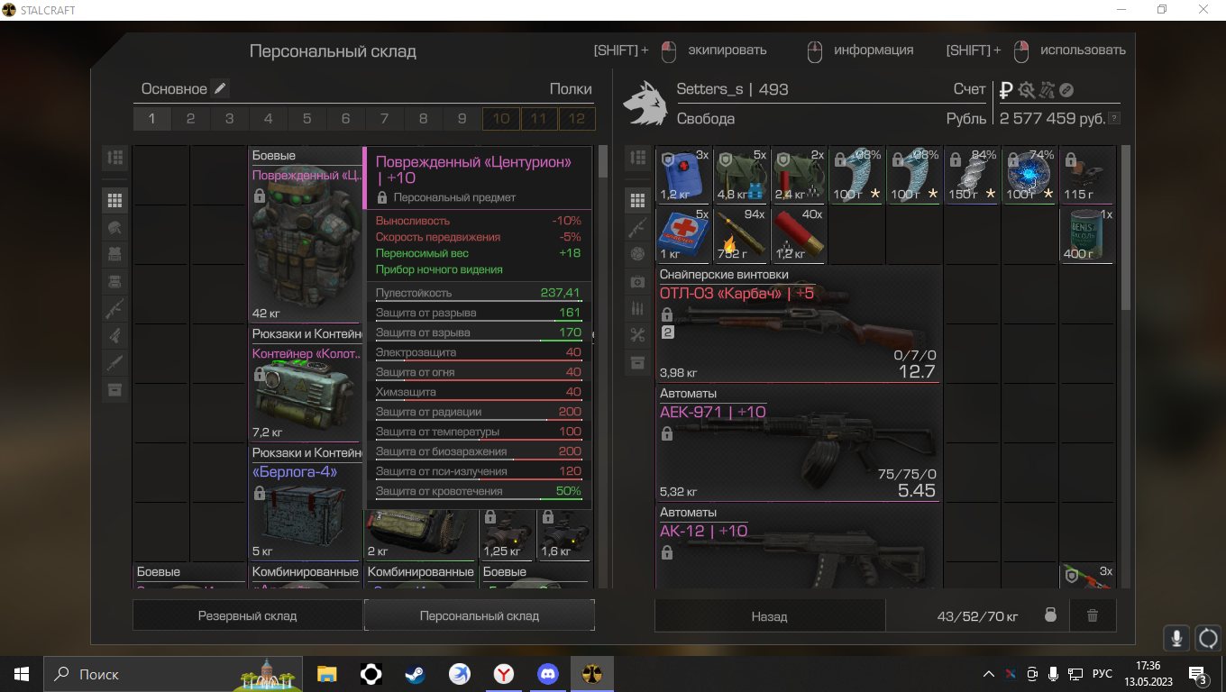
Task: Filter storage by helmets icon
Action: pyautogui.click(x=114, y=227)
